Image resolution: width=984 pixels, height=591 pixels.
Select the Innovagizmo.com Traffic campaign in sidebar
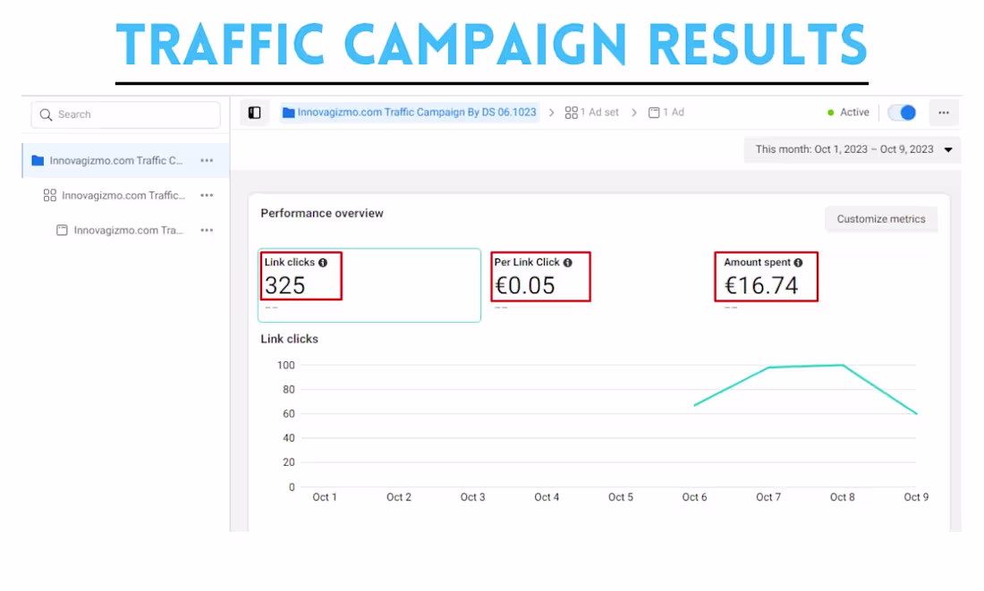(116, 160)
